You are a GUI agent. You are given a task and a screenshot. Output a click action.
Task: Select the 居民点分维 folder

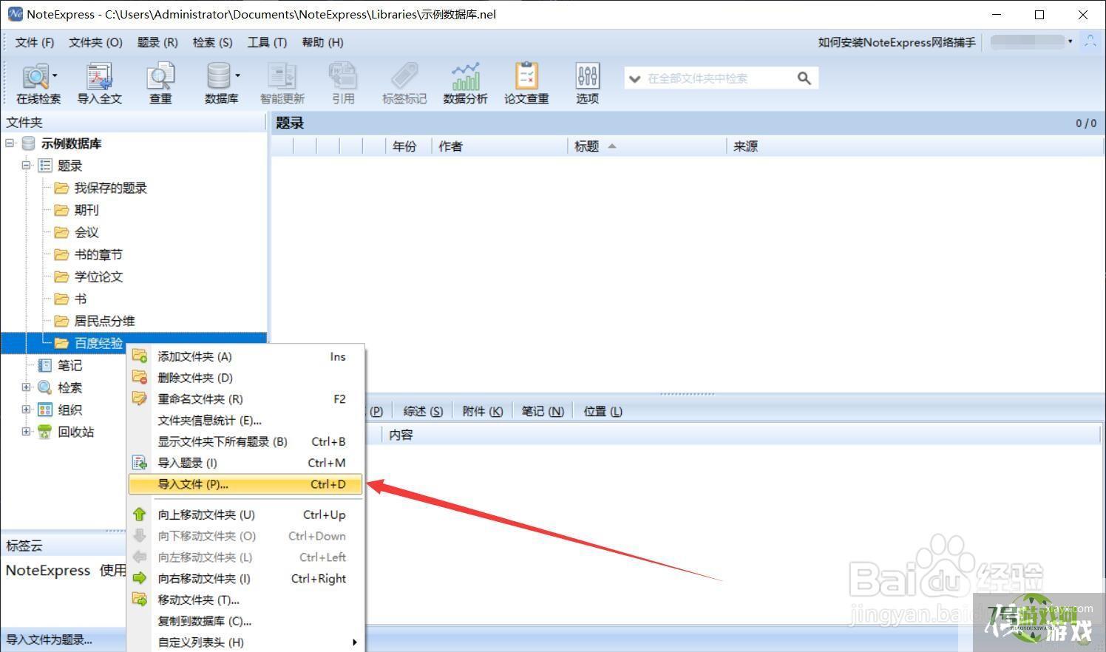(x=104, y=321)
